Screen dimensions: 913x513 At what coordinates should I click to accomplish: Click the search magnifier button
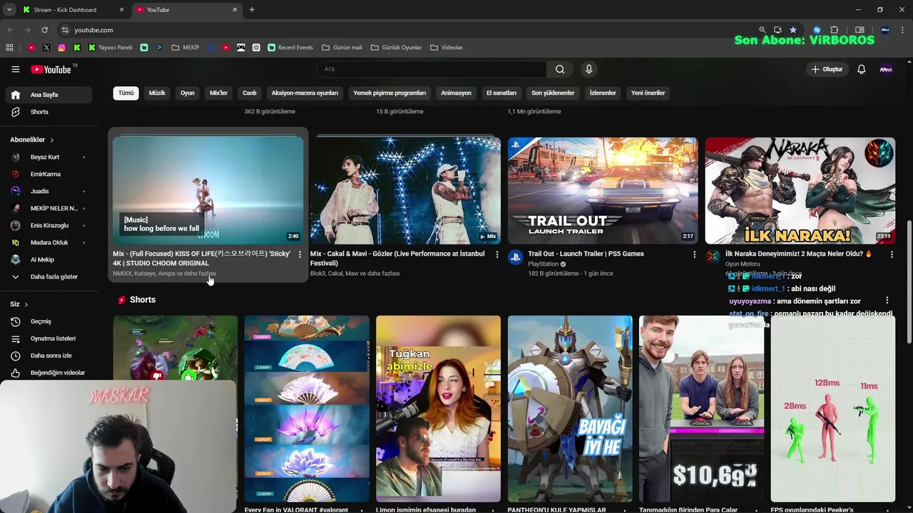pyautogui.click(x=560, y=69)
